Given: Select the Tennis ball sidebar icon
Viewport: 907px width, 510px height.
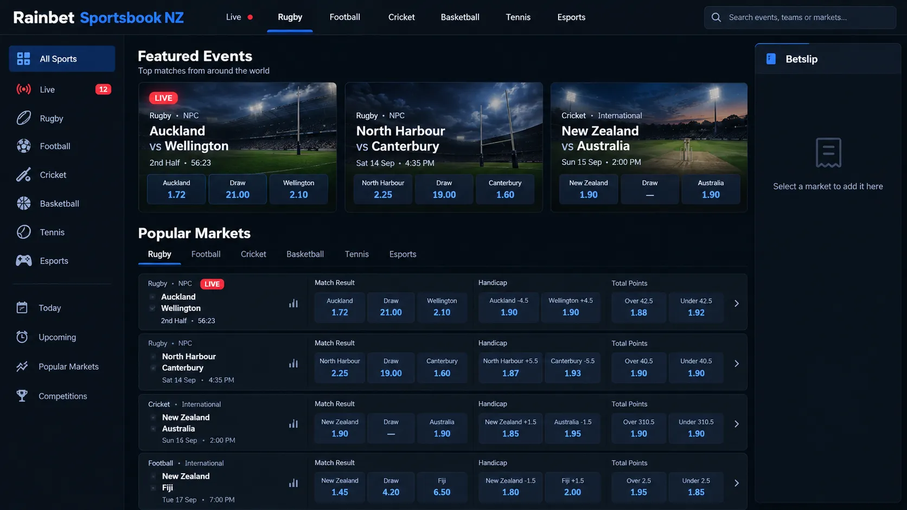Looking at the screenshot, I should tap(23, 232).
